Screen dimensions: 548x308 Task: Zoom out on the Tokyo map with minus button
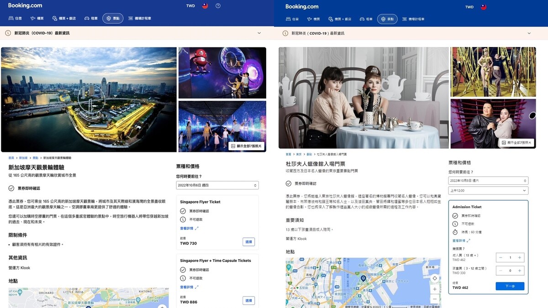(435, 299)
